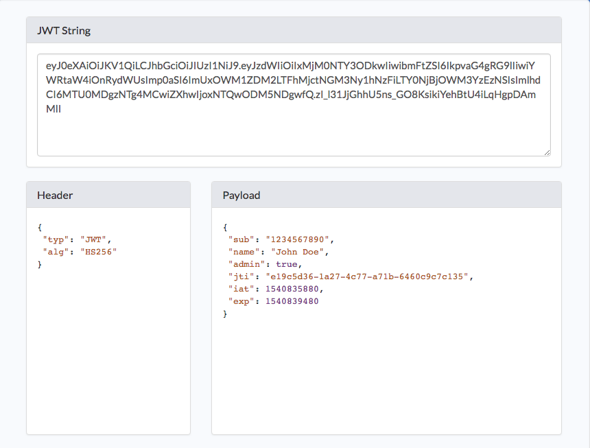
Task: Select the "John Doe" name value
Action: click(x=300, y=252)
